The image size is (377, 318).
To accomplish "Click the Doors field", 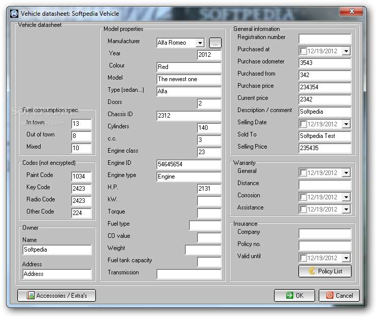I will coord(209,103).
